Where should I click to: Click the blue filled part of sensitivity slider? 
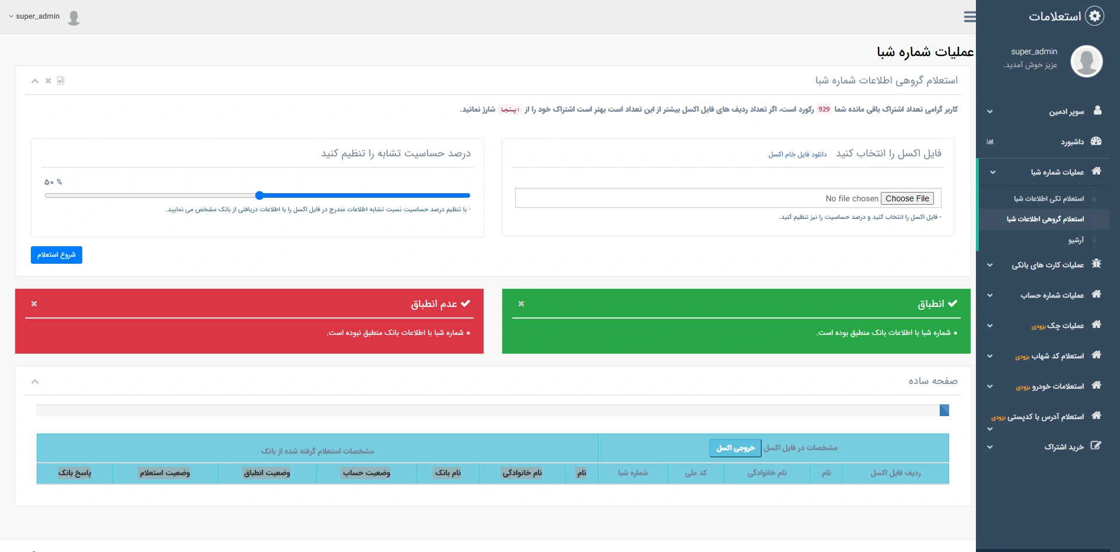(x=365, y=195)
